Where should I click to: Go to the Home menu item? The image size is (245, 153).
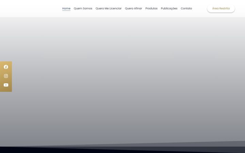click(x=66, y=8)
